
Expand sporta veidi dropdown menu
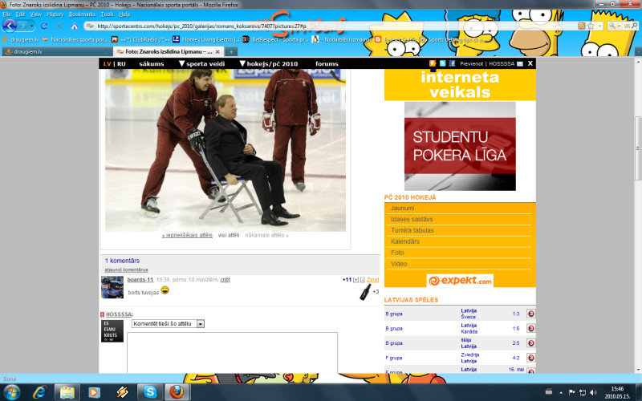click(x=202, y=64)
